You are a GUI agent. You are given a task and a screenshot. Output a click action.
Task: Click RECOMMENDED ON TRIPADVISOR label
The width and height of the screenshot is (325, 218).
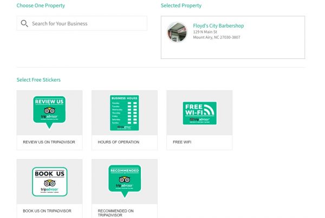point(116,213)
